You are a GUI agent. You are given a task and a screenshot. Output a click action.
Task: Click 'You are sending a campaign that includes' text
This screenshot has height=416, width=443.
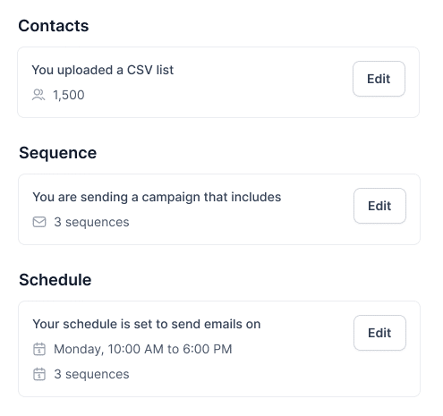157,197
